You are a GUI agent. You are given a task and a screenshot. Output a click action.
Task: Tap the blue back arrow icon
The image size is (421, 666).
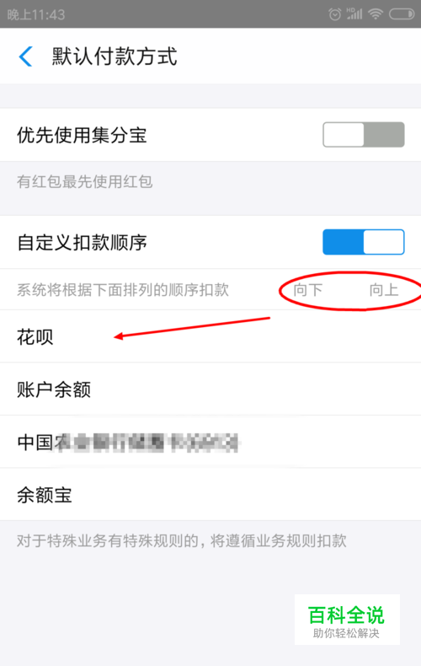[x=25, y=56]
